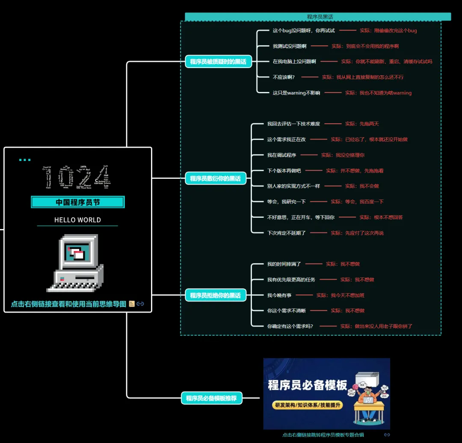This screenshot has height=443, width=462.
Task: Select the 我有优先级更高的任务 node
Action: pyautogui.click(x=291, y=279)
